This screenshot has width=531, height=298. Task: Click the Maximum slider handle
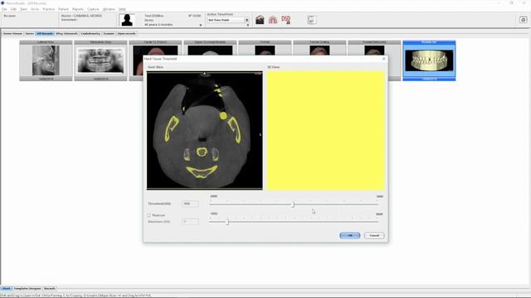coord(227,222)
